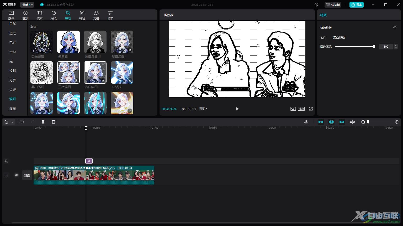Image resolution: width=403 pixels, height=226 pixels.
Task: Expand the pointer tool mode dropdown
Action: tap(12, 122)
